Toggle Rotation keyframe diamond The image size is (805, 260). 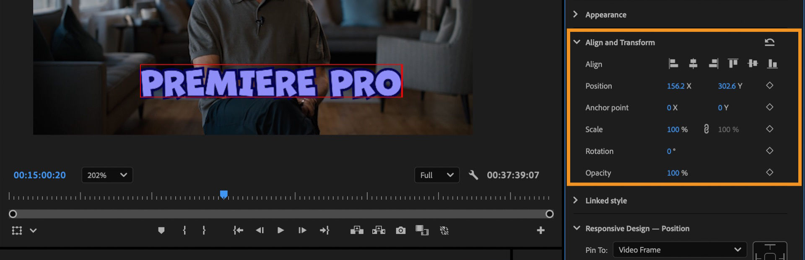click(x=769, y=151)
